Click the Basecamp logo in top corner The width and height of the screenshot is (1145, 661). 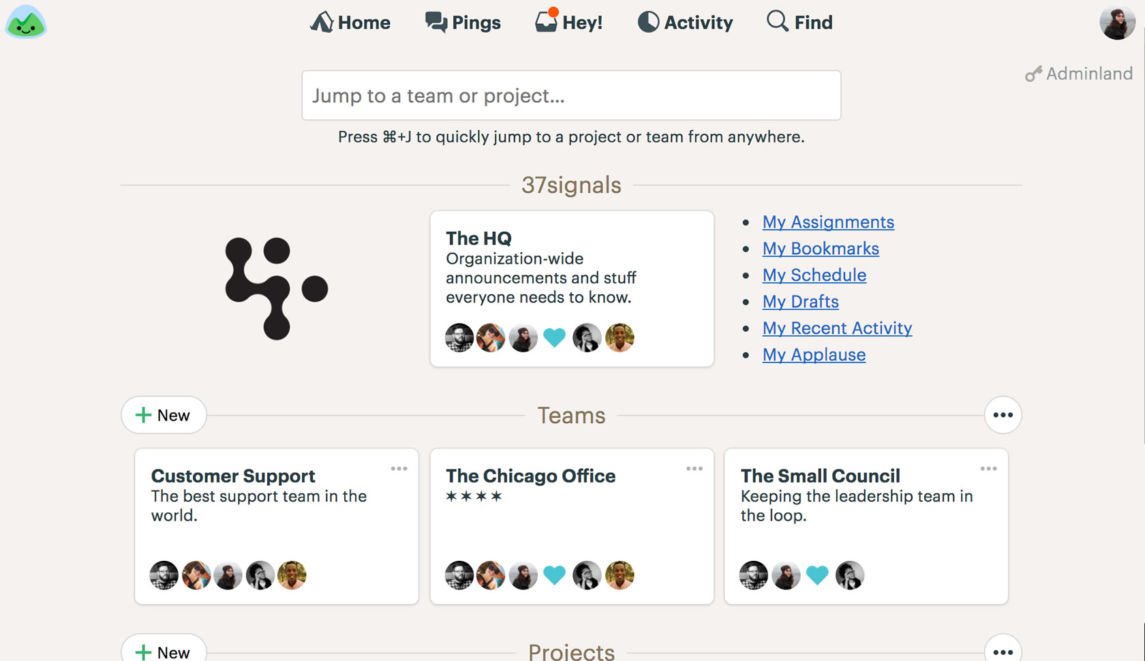click(26, 22)
